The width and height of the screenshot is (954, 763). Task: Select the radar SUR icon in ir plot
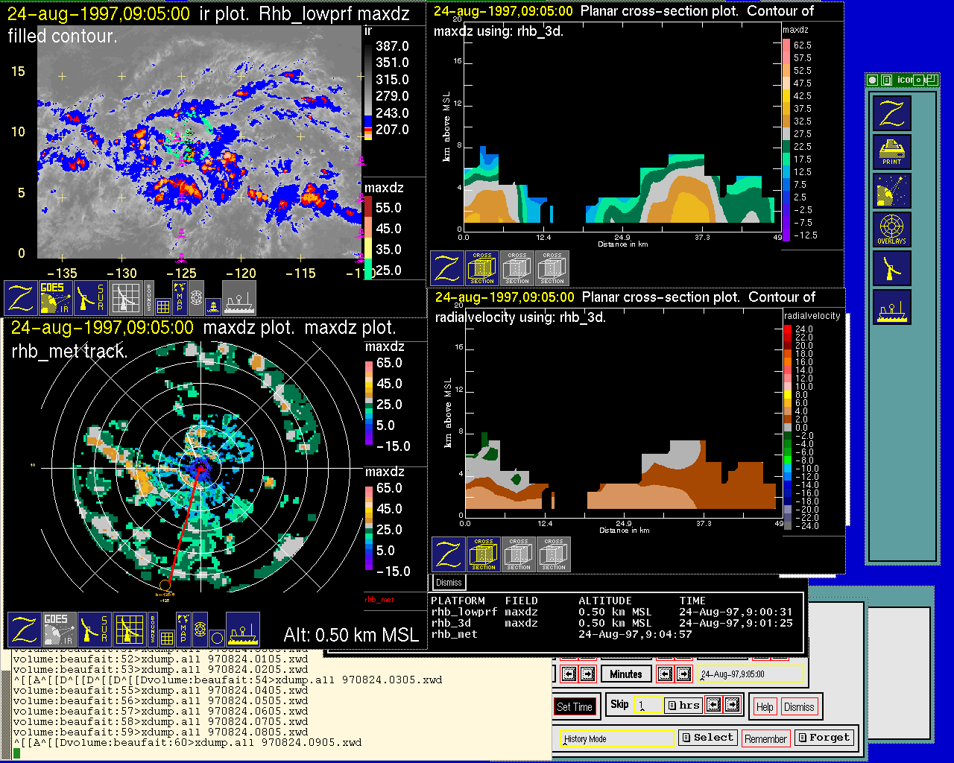point(91,297)
